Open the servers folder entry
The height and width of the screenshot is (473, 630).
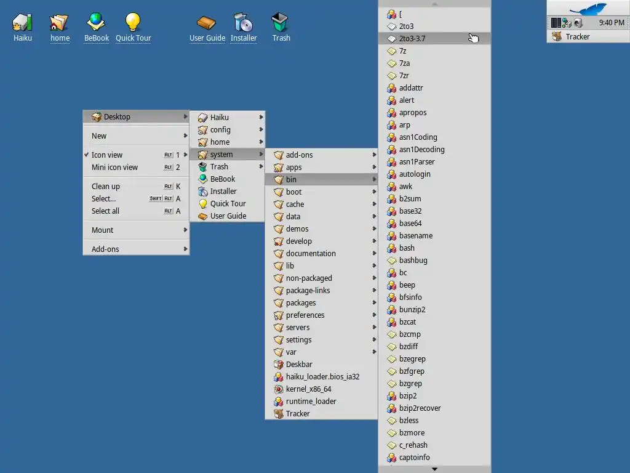pyautogui.click(x=321, y=328)
